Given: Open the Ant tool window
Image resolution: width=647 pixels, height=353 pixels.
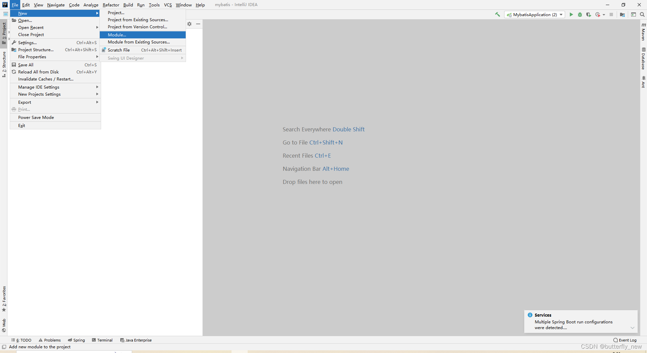Looking at the screenshot, I should click(x=643, y=82).
